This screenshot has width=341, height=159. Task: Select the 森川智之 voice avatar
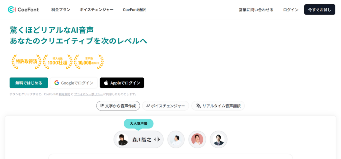point(123,140)
